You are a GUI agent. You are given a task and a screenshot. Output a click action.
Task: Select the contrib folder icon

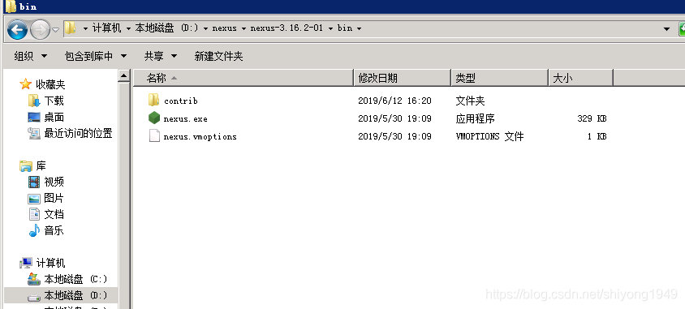153,101
